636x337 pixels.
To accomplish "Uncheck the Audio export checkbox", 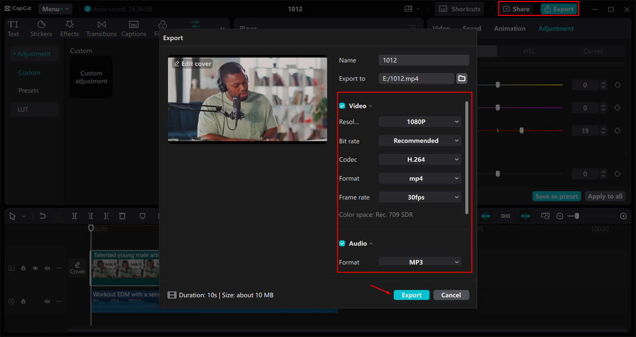I will 342,243.
